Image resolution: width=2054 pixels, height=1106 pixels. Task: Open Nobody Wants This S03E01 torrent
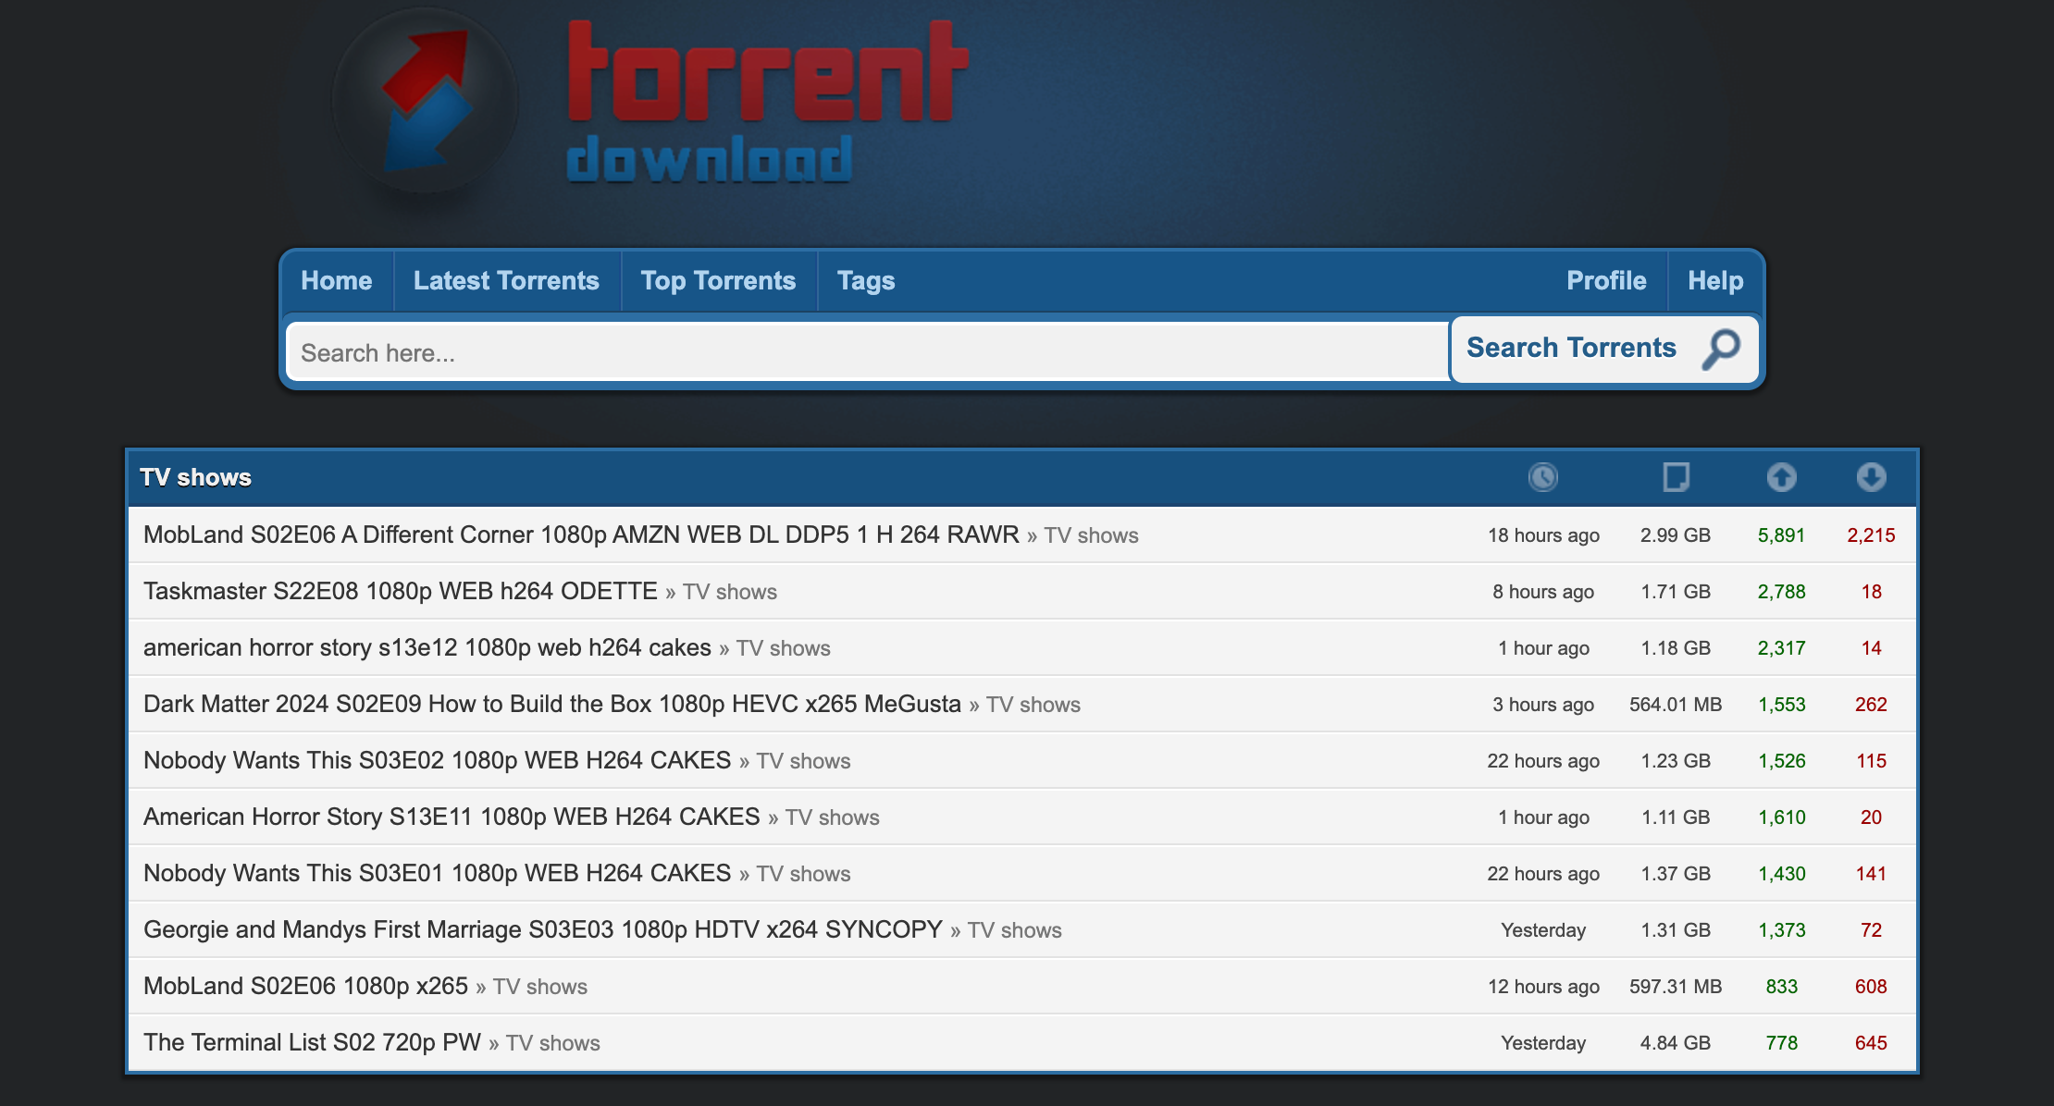tap(438, 873)
